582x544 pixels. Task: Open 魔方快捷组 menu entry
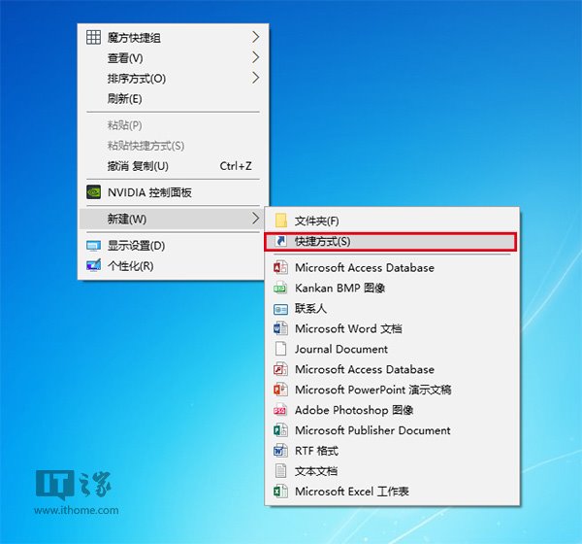[x=173, y=38]
